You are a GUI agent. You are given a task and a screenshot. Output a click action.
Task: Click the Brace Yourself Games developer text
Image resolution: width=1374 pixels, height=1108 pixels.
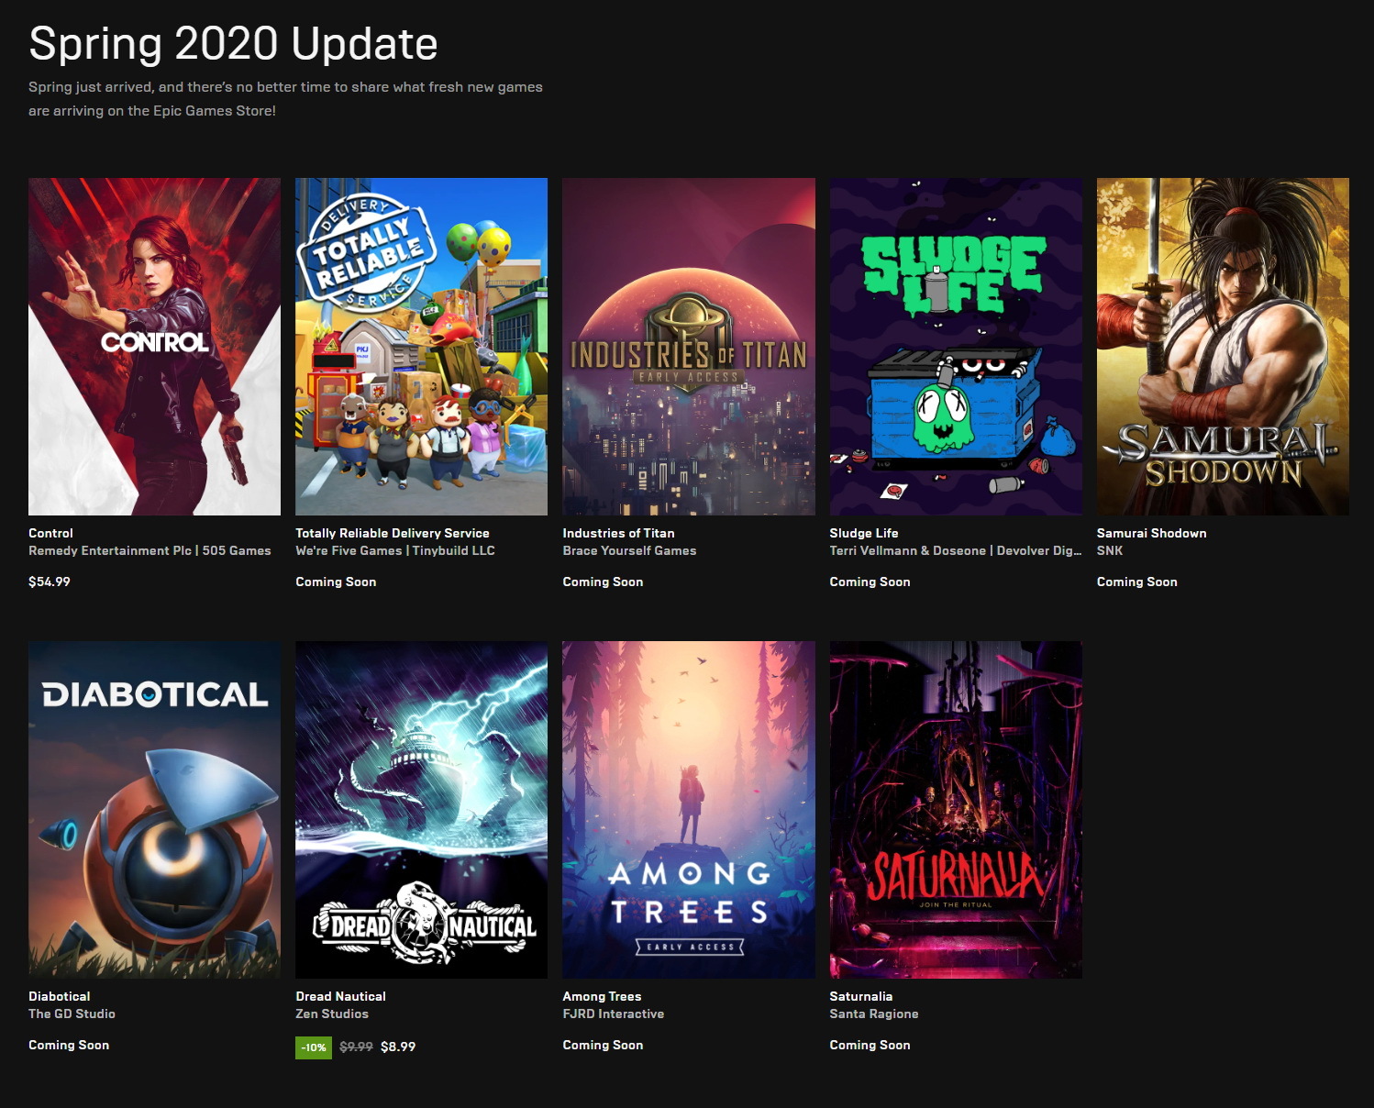click(x=629, y=550)
